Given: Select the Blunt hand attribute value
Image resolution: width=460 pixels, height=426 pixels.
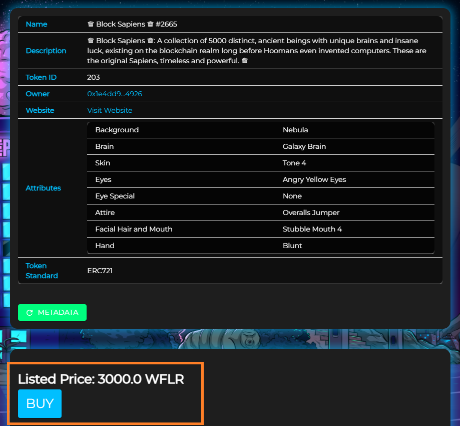Looking at the screenshot, I should point(292,246).
